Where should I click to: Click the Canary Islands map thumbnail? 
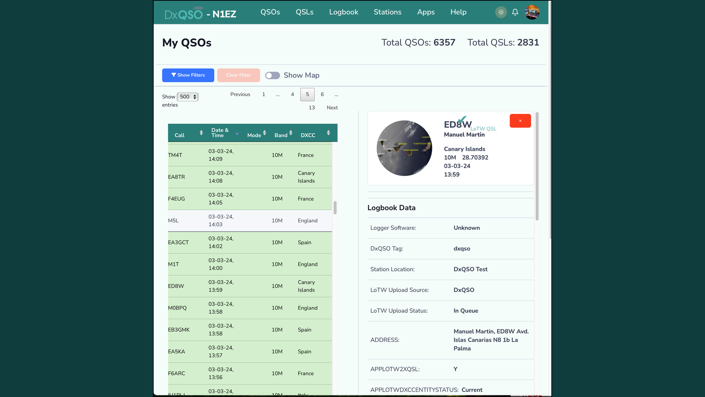click(x=404, y=148)
